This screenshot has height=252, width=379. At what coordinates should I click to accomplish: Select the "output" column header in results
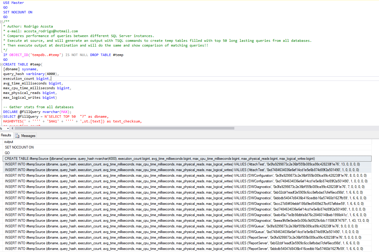click(187, 142)
